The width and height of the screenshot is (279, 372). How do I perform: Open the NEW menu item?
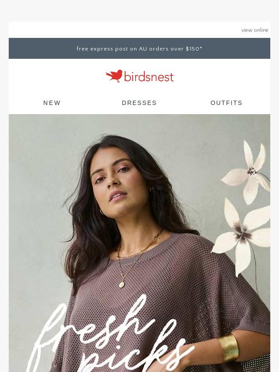[x=52, y=103]
